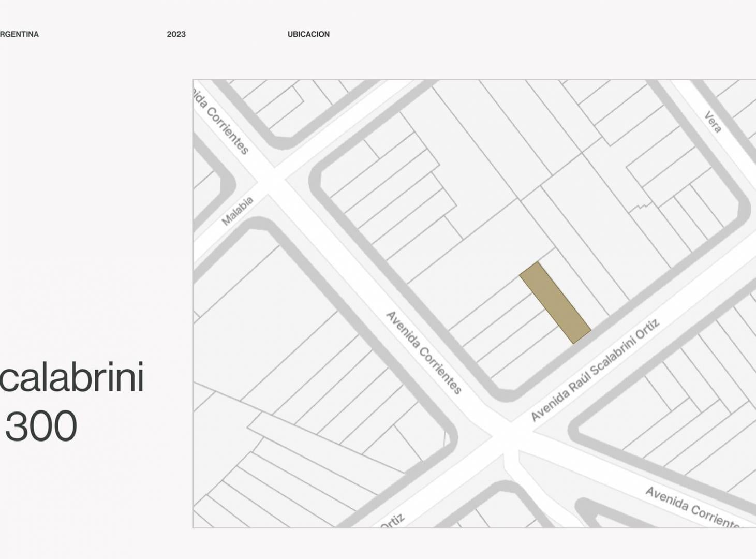Click the "Avenida Raúl Scalabrini Ortiz" street label

(x=595, y=370)
